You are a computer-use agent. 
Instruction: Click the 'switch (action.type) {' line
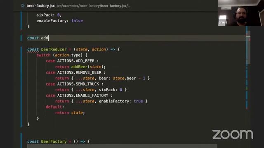62,55
